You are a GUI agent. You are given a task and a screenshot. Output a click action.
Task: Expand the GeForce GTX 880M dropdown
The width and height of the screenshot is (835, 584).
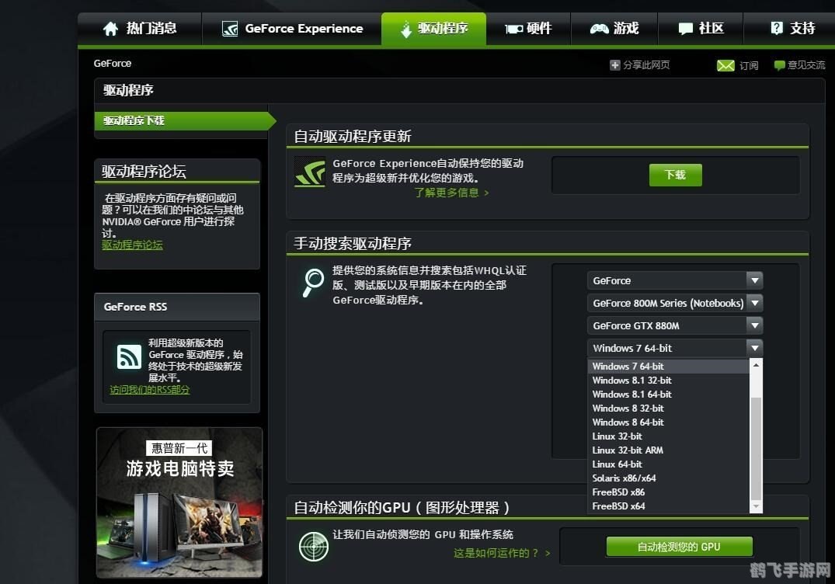coord(674,325)
